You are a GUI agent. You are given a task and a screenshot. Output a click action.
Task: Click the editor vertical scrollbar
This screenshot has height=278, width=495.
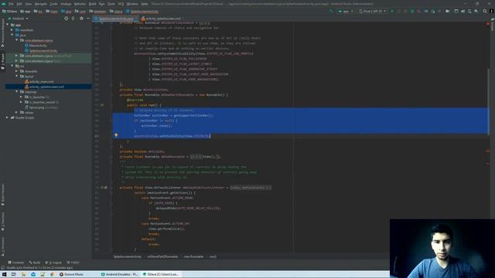tap(488, 101)
